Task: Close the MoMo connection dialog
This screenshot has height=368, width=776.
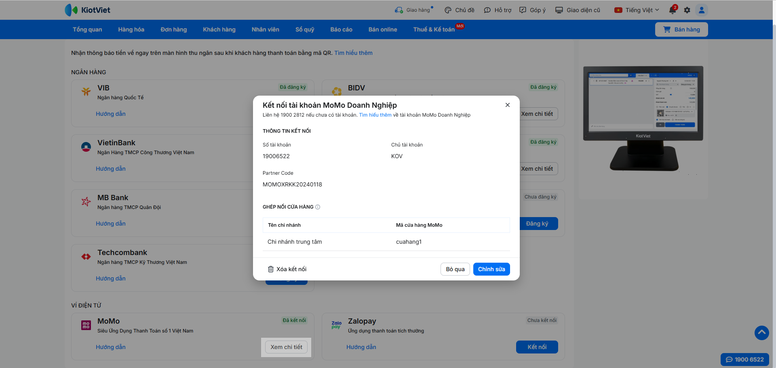Action: (508, 105)
